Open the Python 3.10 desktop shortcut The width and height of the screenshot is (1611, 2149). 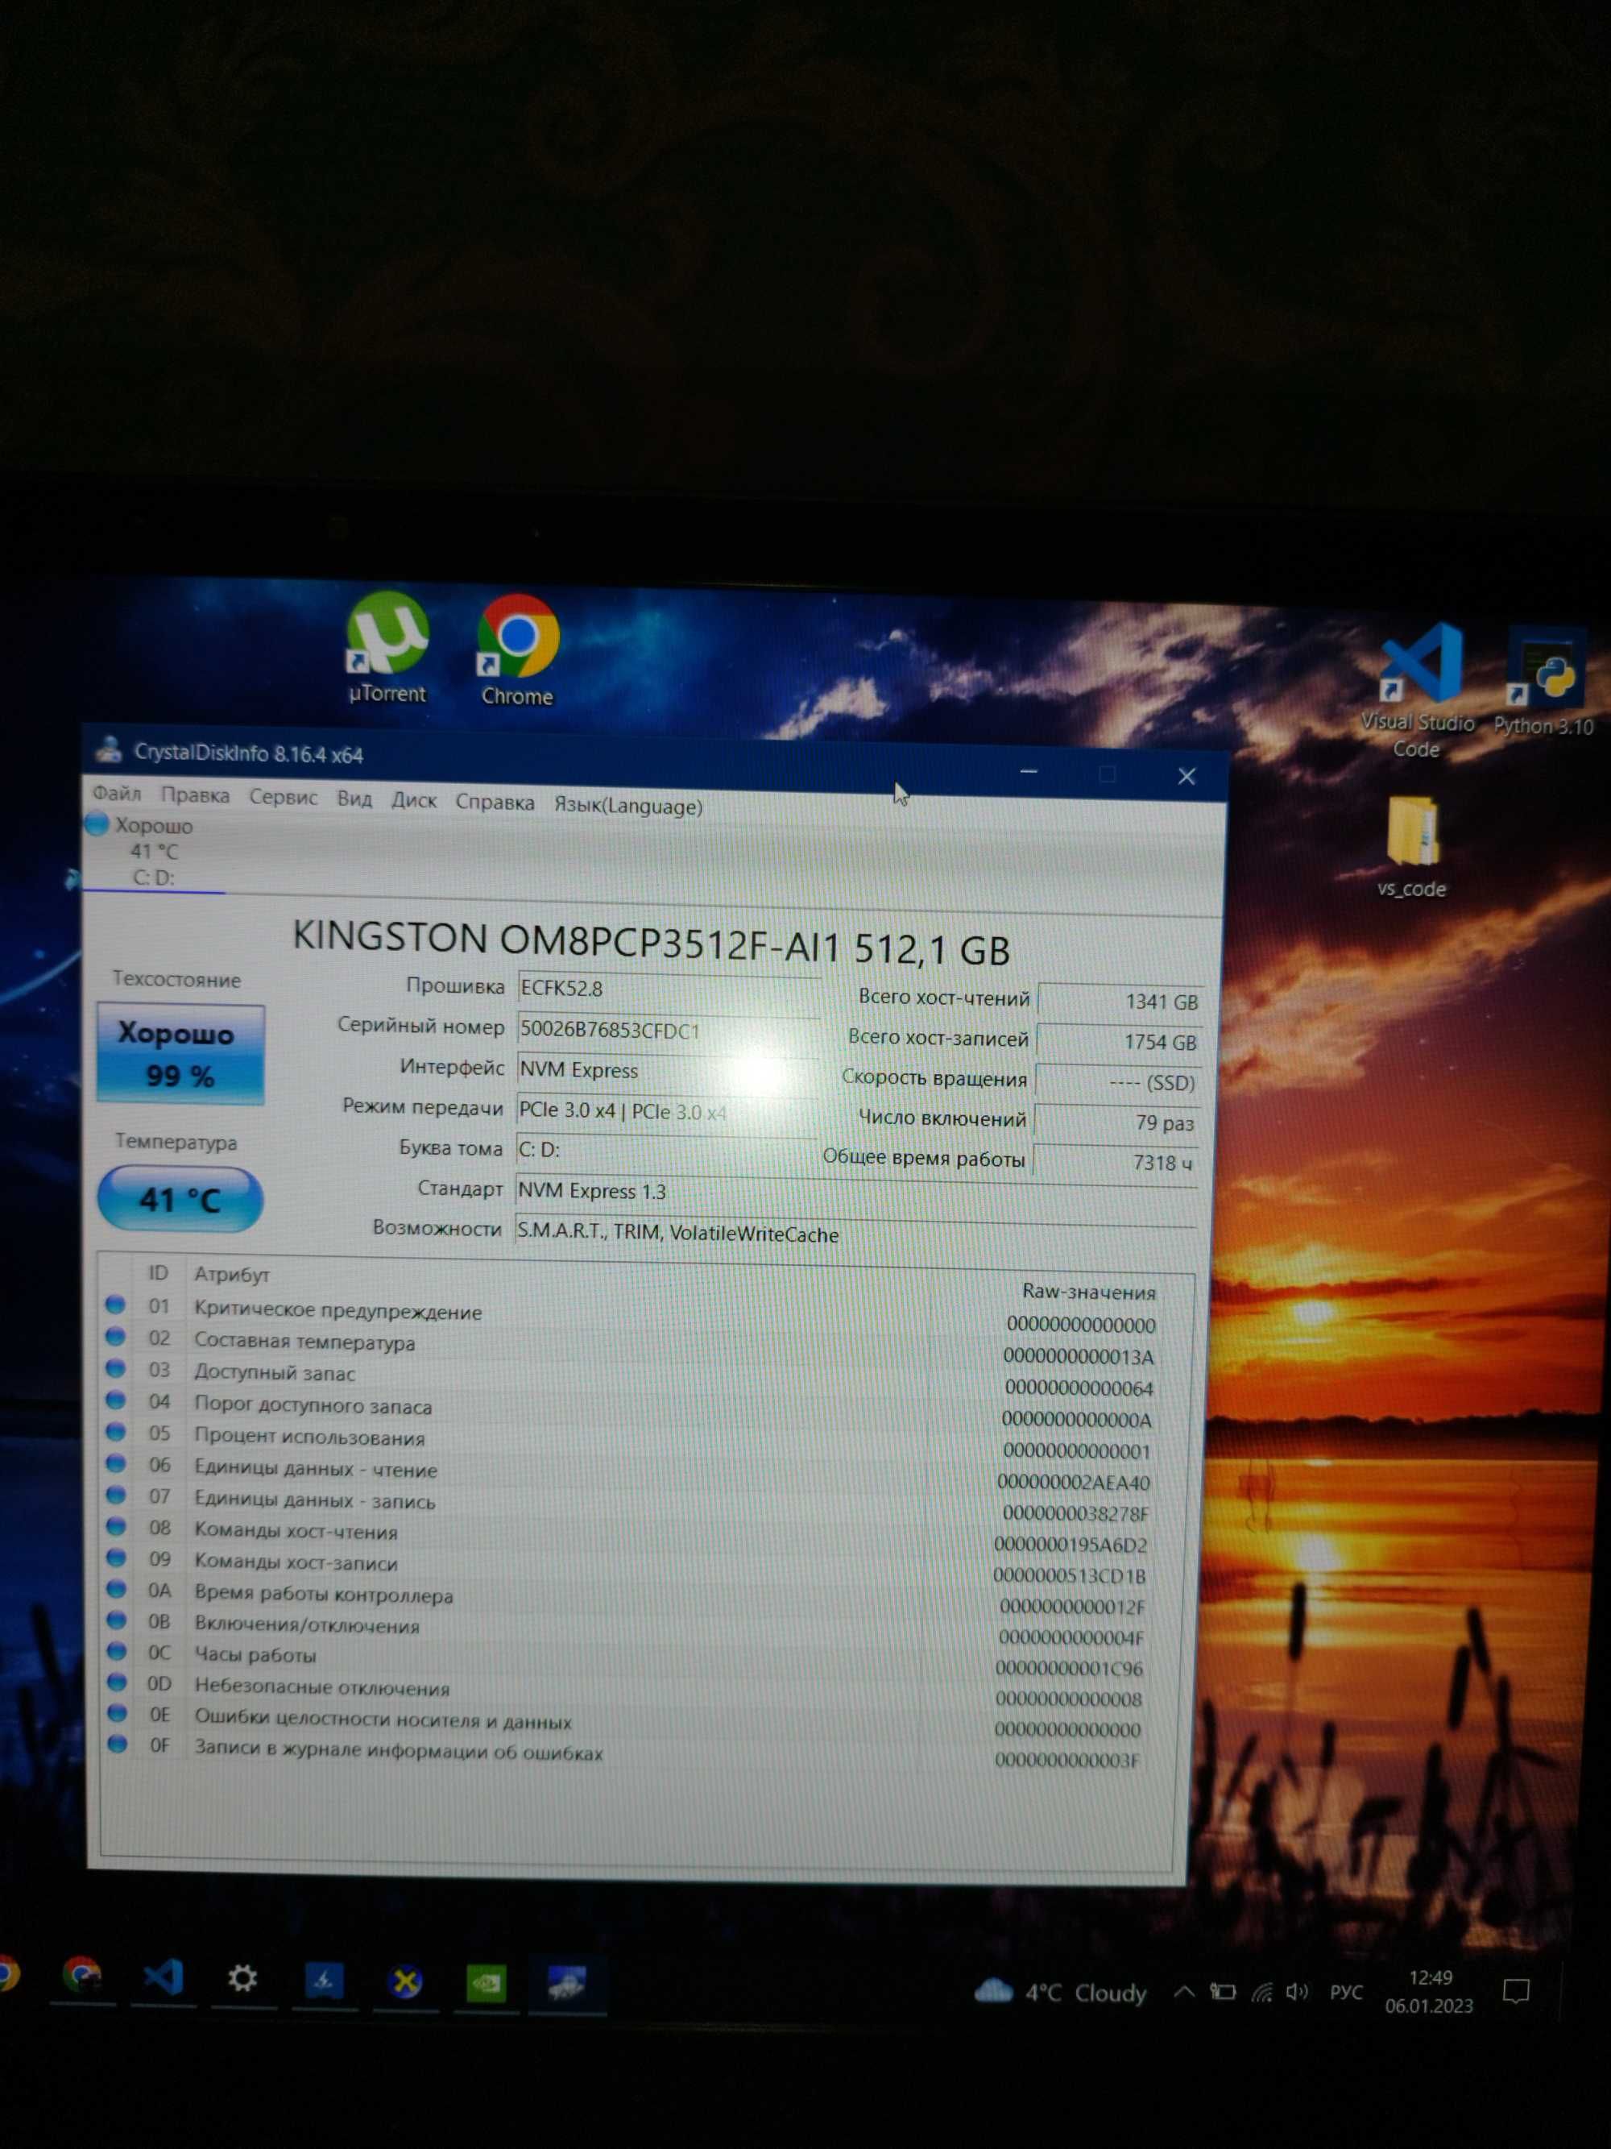[x=1545, y=682]
